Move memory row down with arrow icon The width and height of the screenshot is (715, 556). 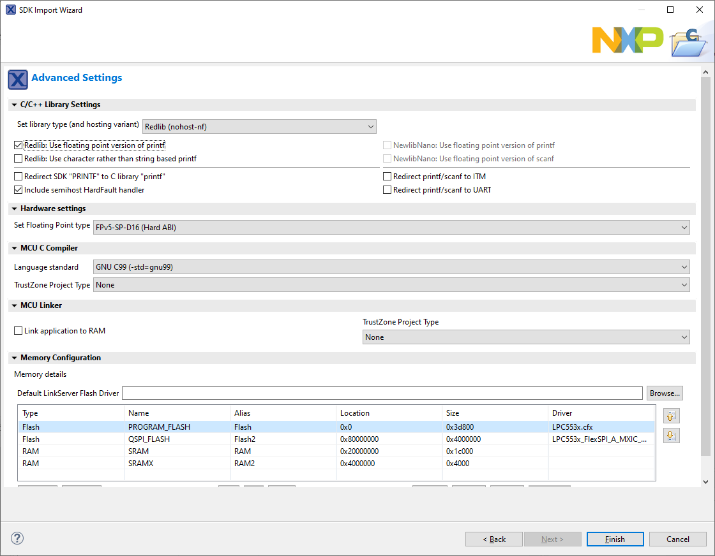click(x=671, y=435)
